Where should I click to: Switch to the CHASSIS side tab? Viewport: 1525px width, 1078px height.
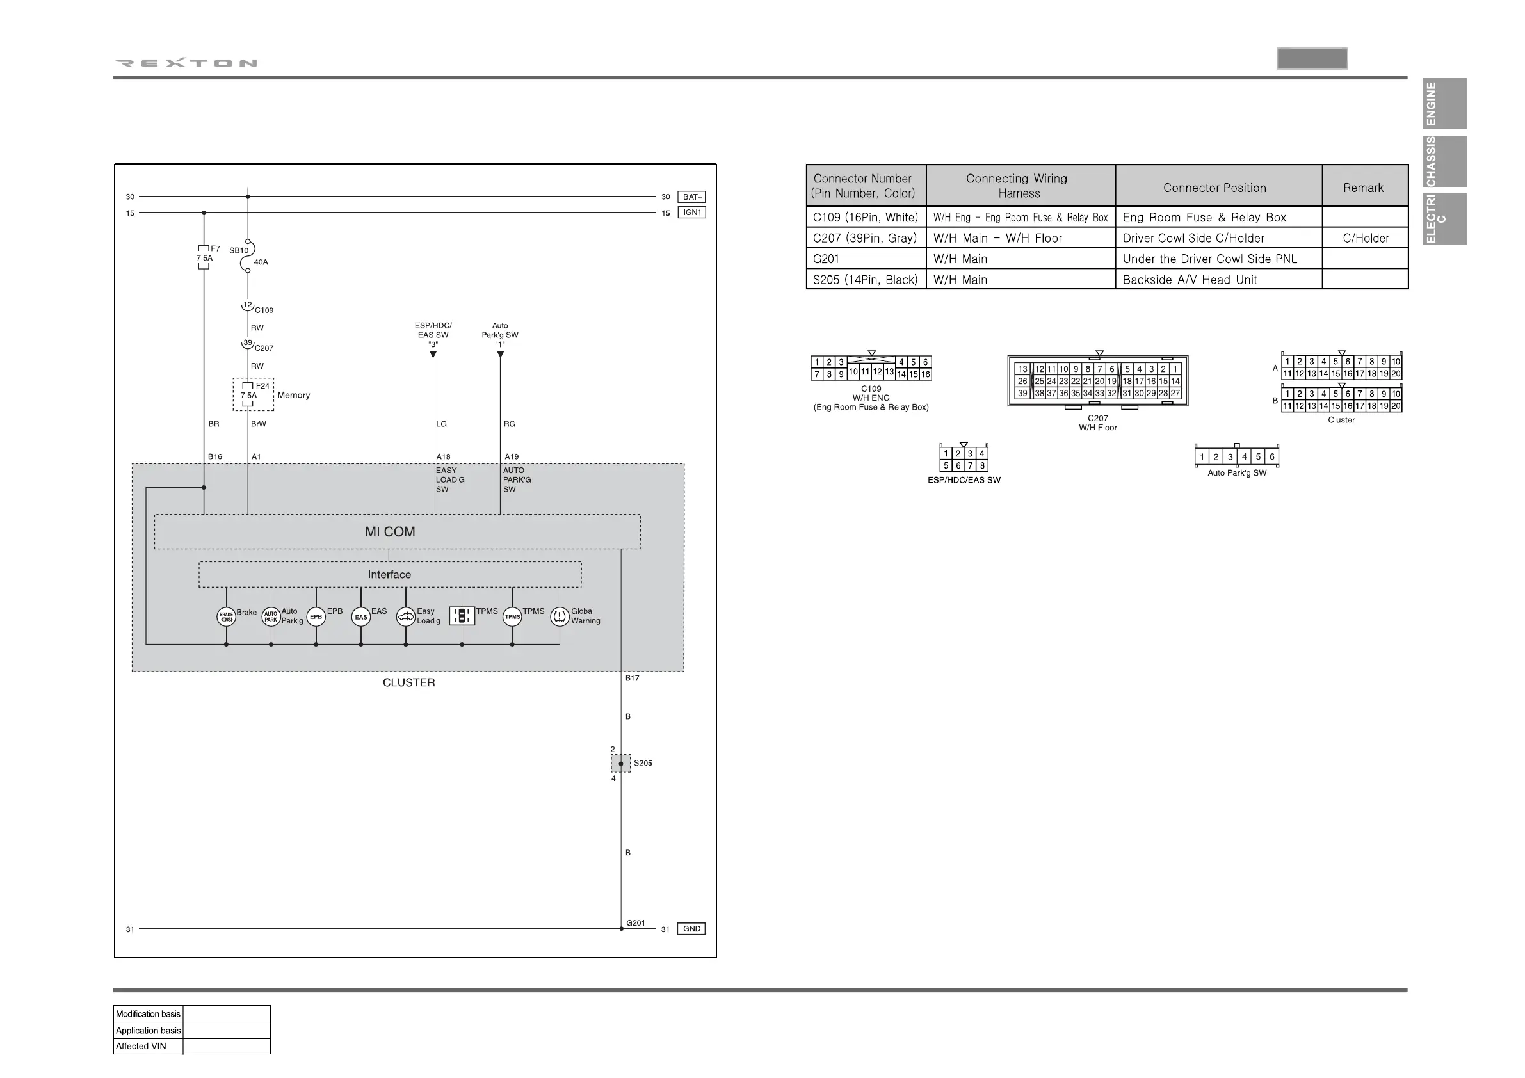click(1444, 161)
